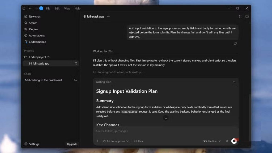The height and width of the screenshot is (153, 272).
Task: Click the Upgrade button
Action: click(x=72, y=144)
